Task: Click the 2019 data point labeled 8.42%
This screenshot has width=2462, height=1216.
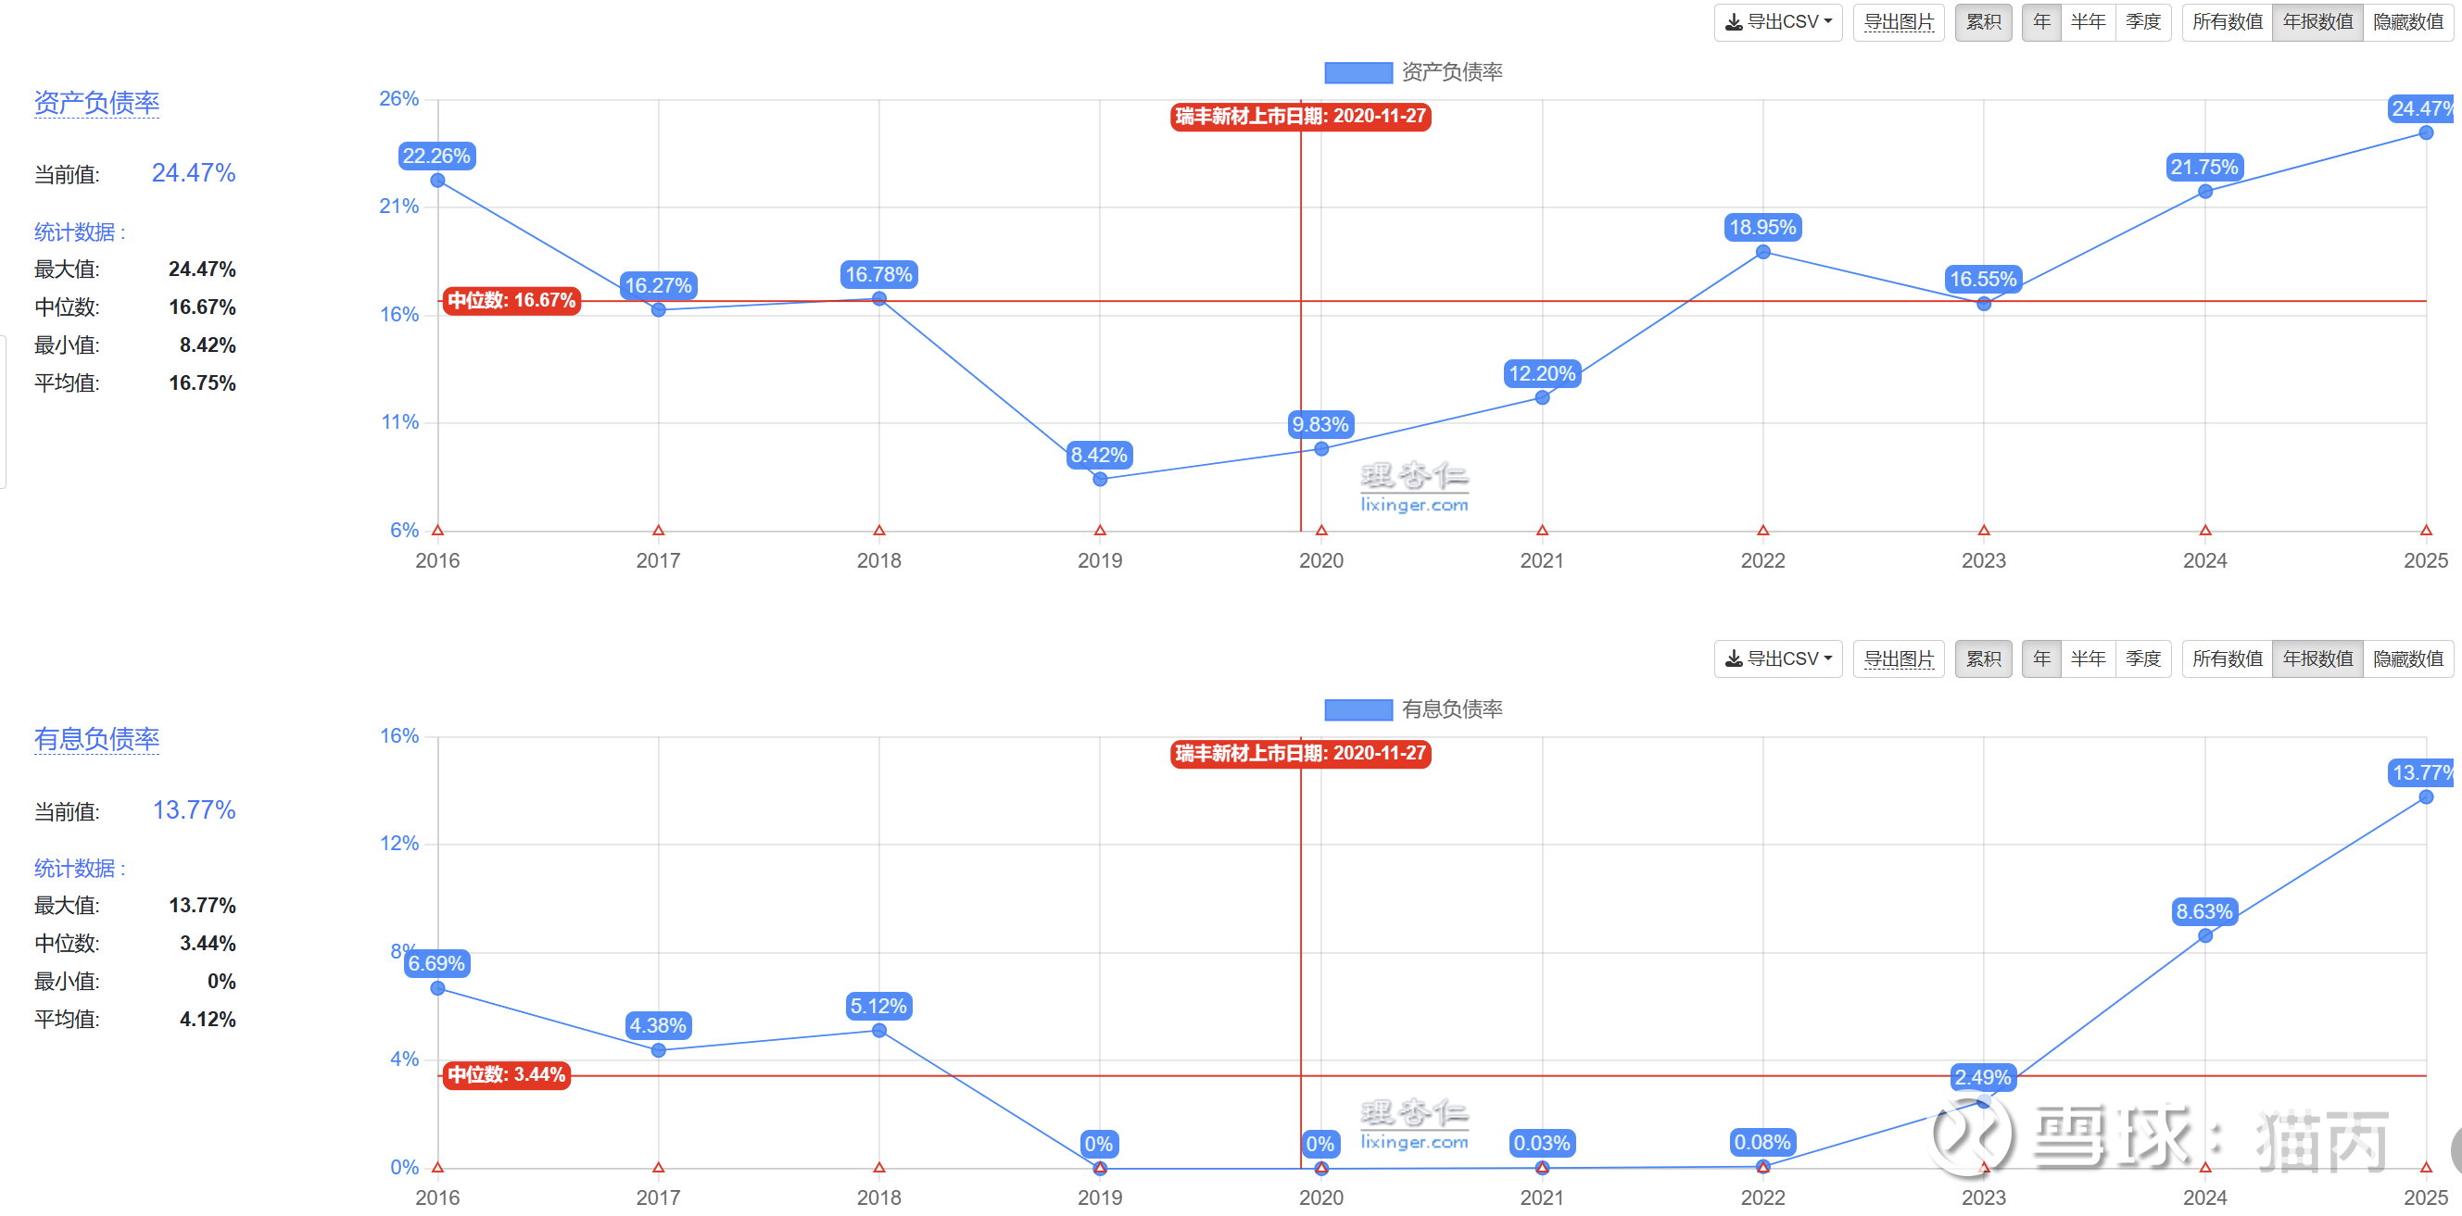Action: click(x=1100, y=479)
